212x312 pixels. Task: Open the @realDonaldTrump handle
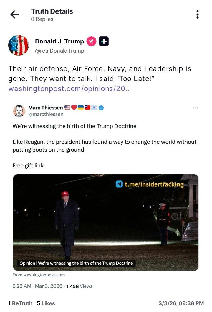coord(59,51)
